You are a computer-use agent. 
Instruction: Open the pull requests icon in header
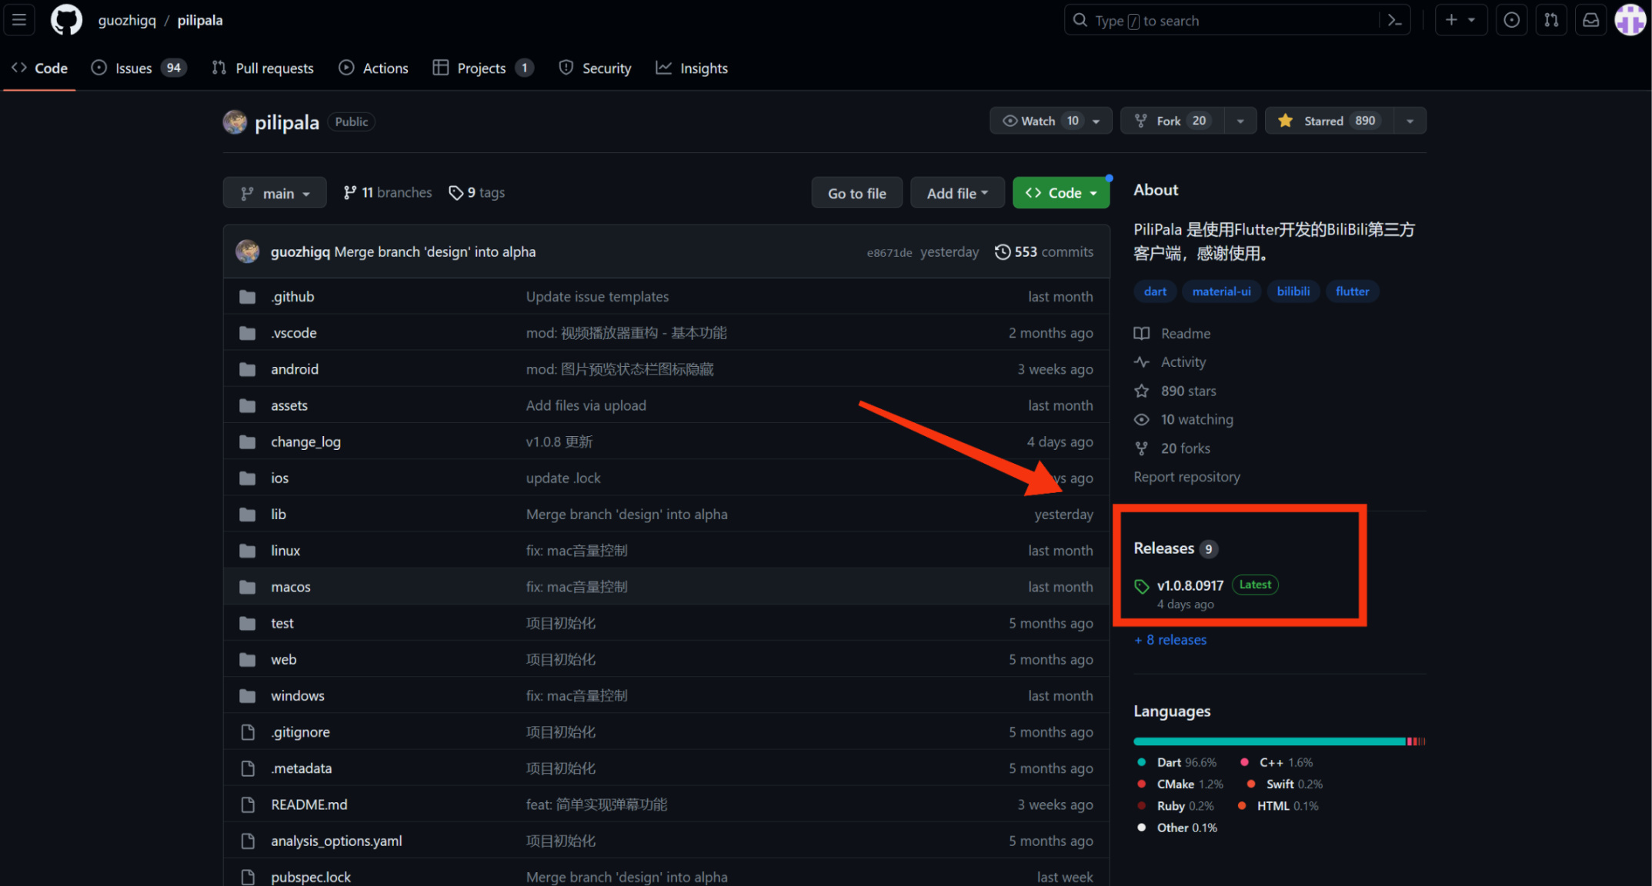1551,21
